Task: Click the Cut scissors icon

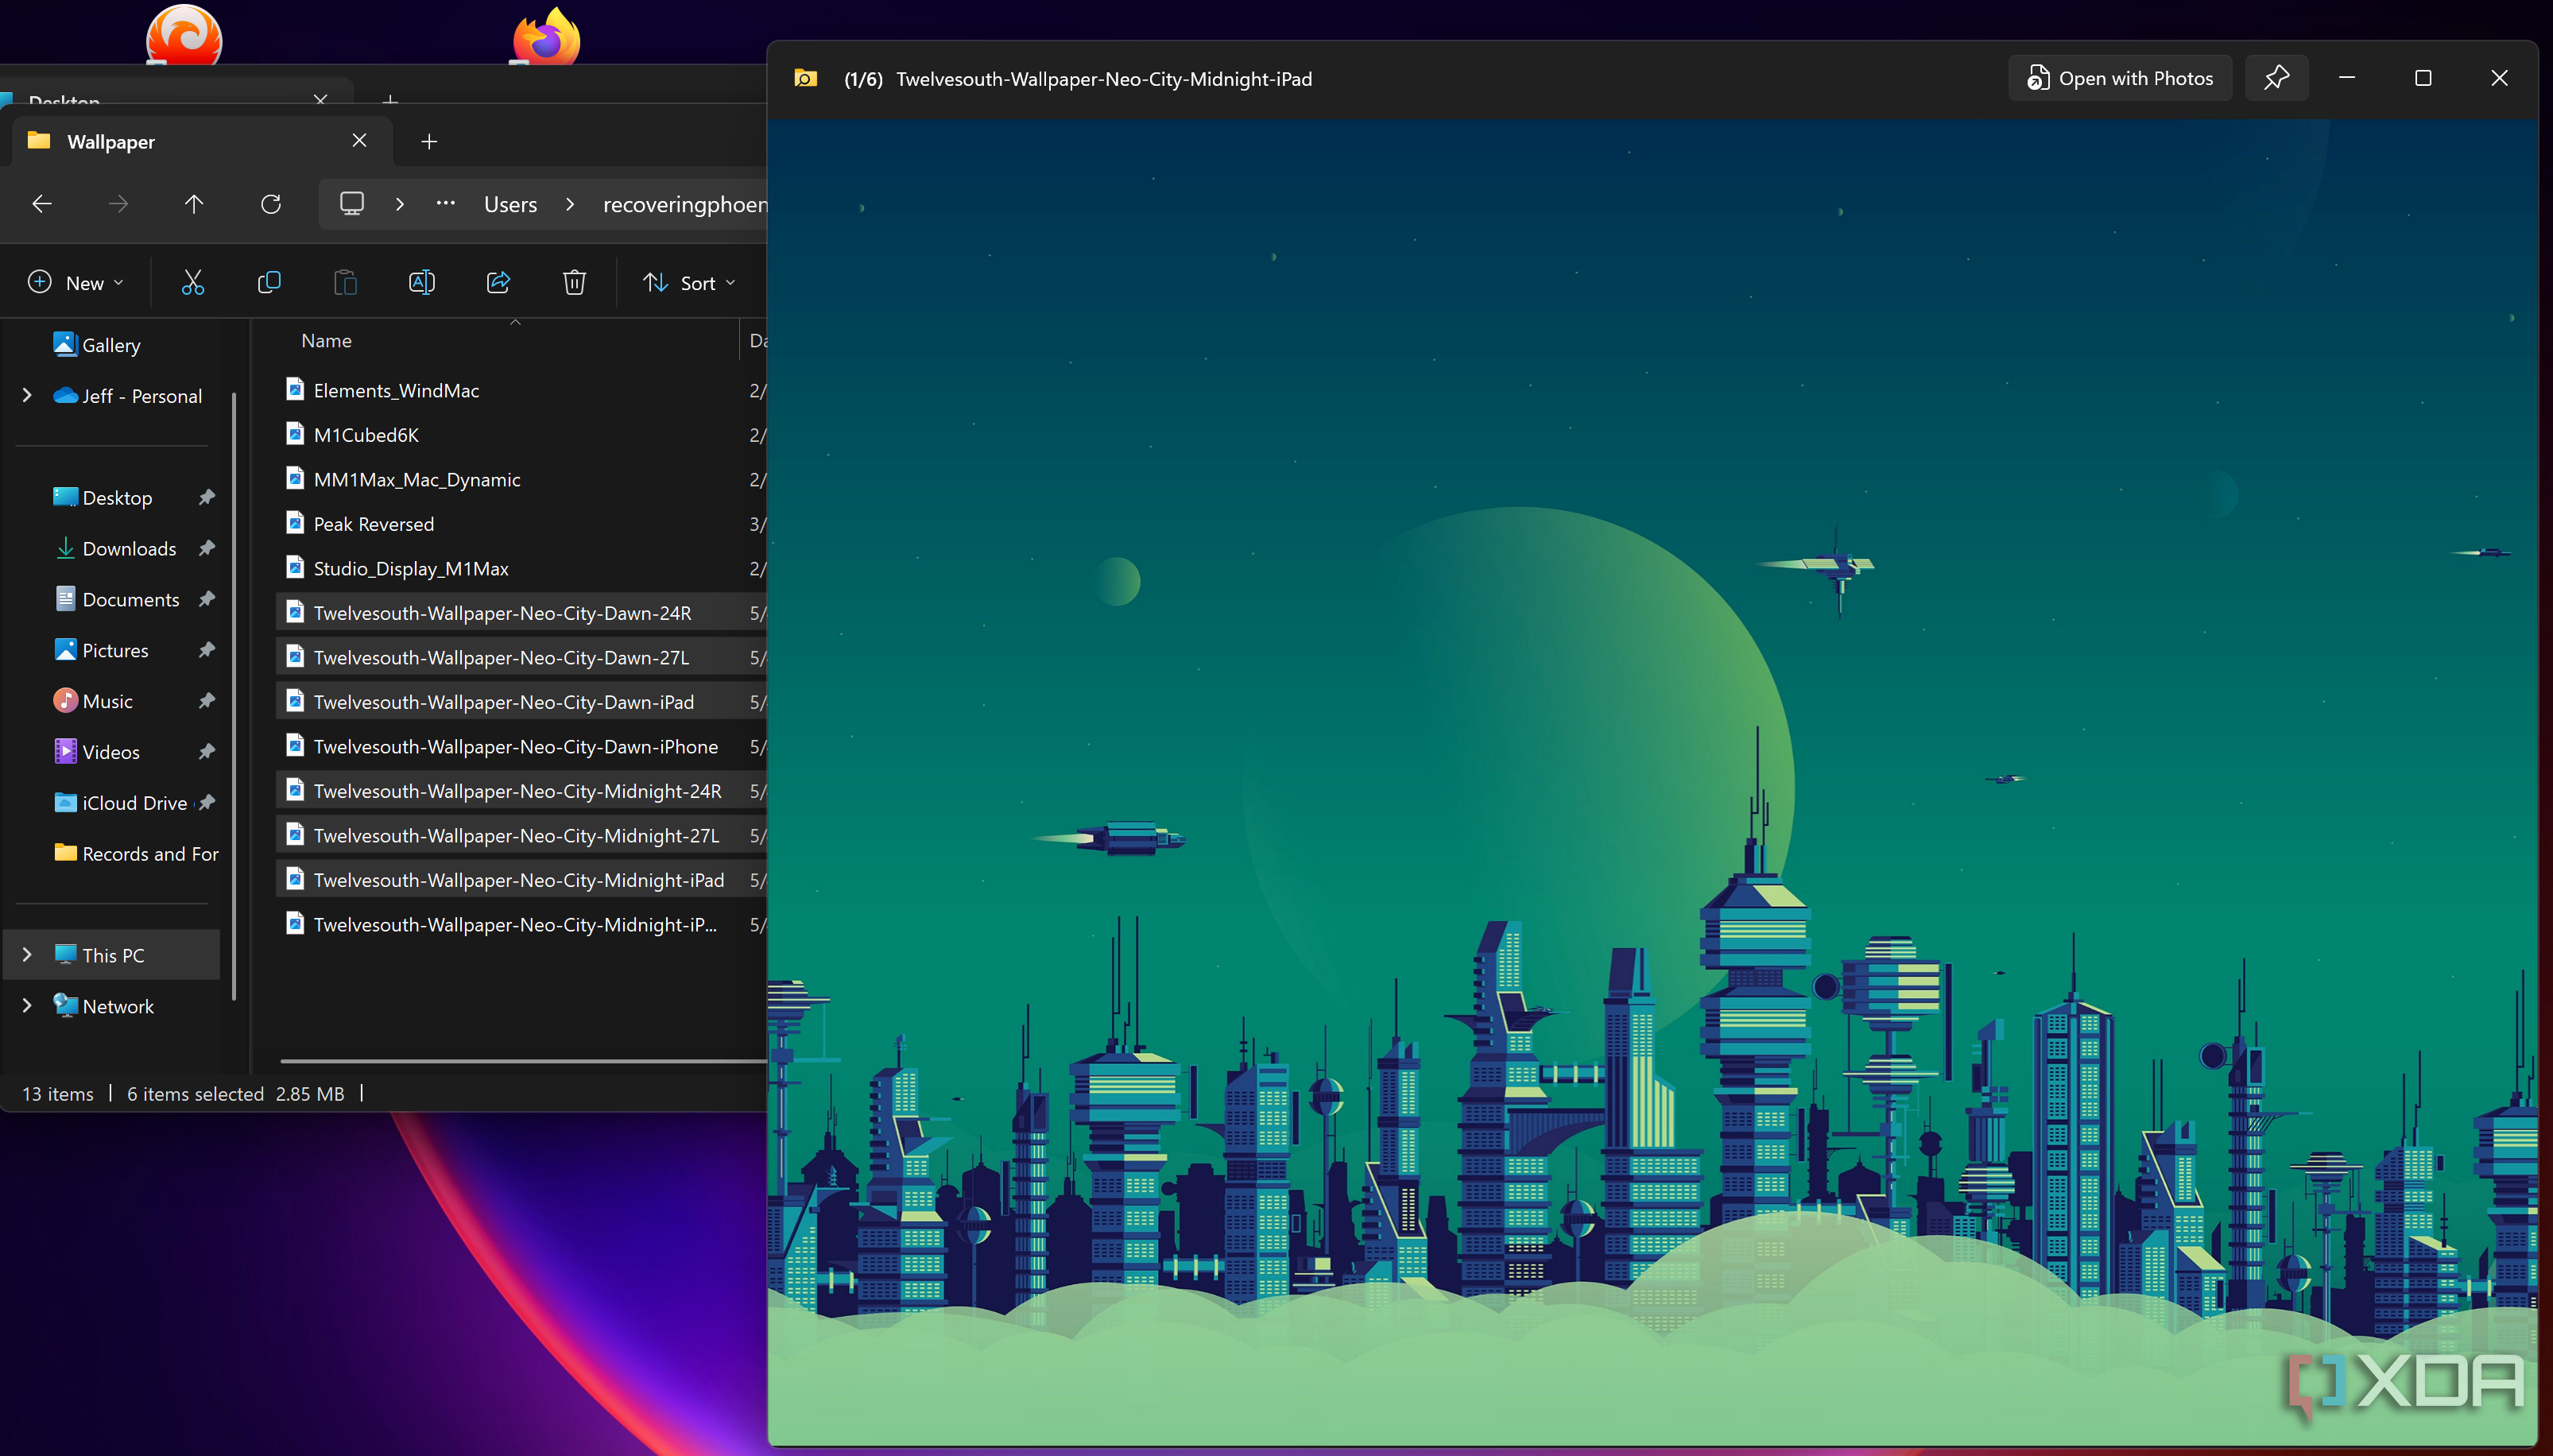Action: click(x=192, y=283)
